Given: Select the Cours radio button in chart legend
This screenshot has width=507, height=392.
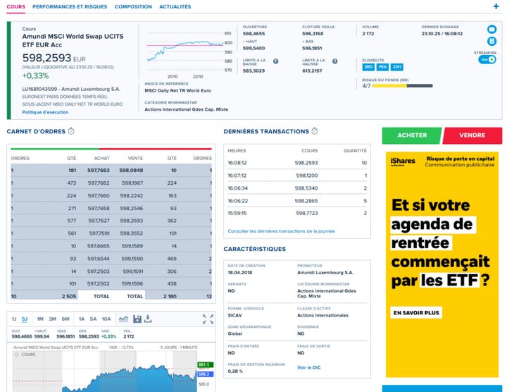Looking at the screenshot, I should click(17, 355).
